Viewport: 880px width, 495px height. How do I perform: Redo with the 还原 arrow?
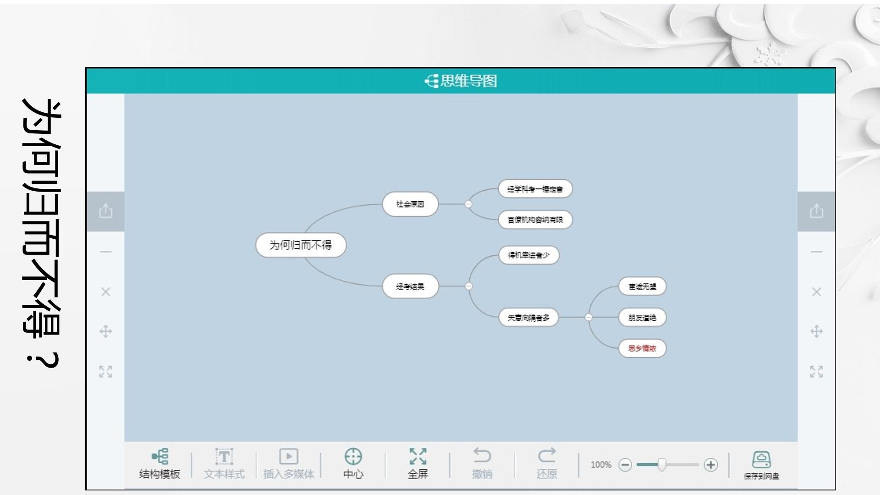547,456
